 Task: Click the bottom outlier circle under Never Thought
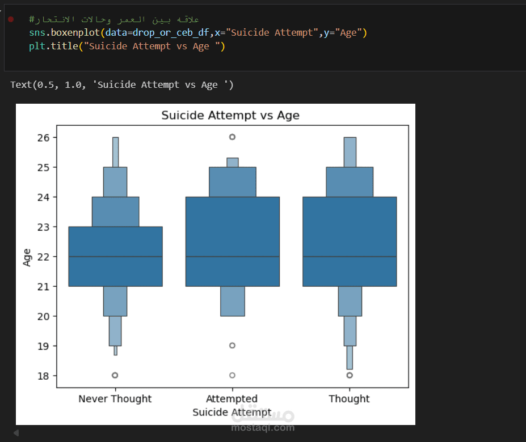click(115, 375)
